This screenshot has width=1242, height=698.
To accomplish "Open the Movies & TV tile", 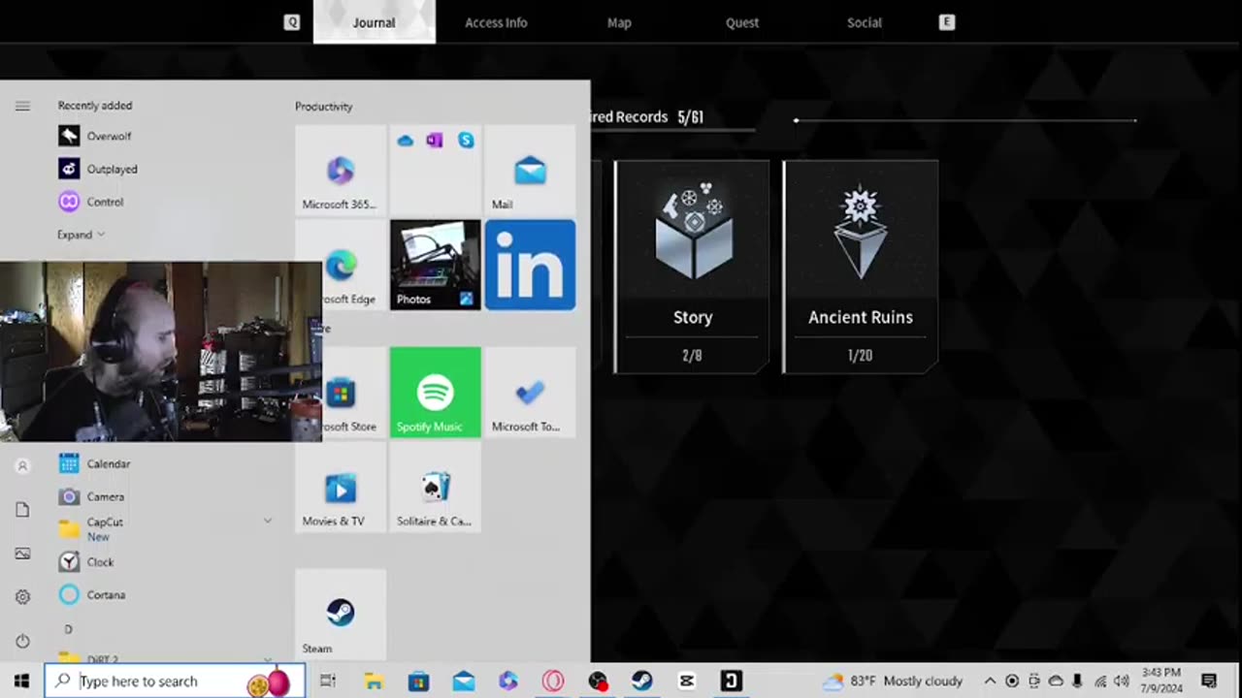I will click(x=340, y=487).
